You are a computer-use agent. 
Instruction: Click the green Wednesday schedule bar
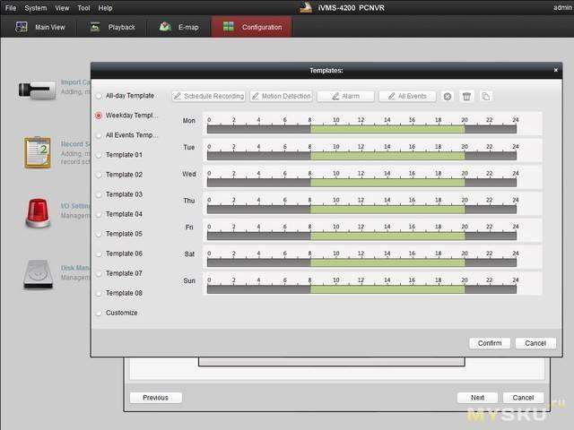click(x=387, y=183)
